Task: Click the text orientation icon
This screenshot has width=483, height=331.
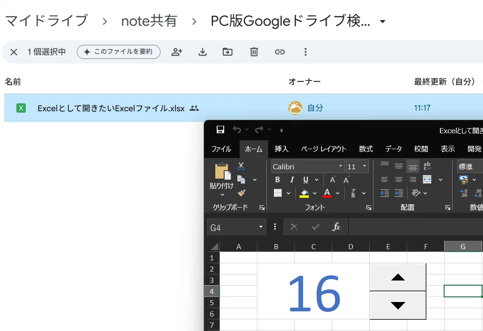Action: 416,193
